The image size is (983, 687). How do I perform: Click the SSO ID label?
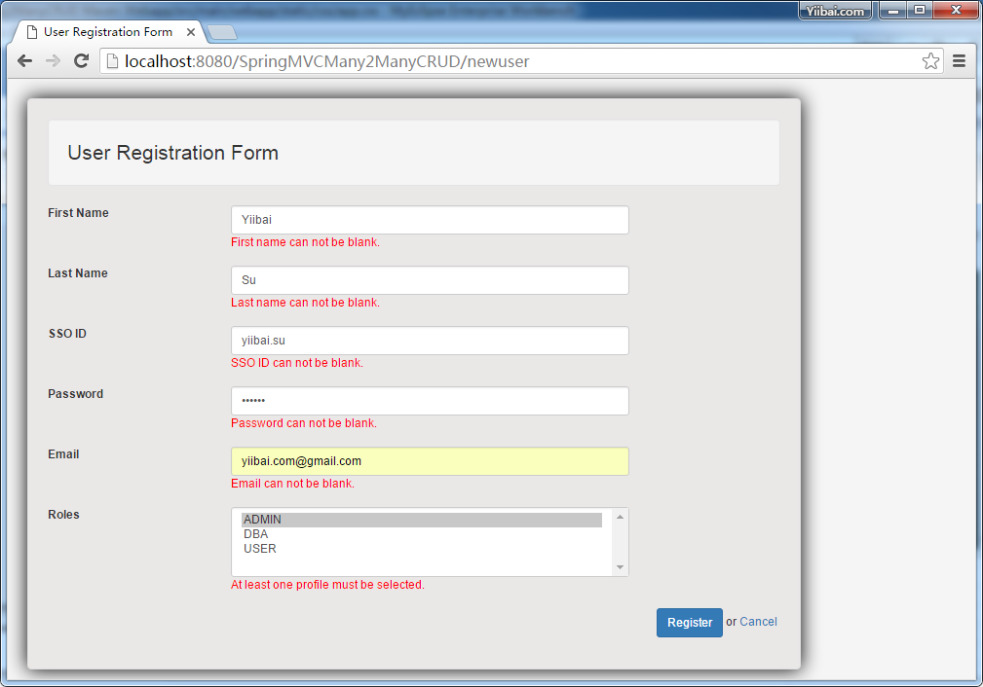[67, 334]
